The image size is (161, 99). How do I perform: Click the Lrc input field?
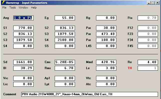pyautogui.click(x=23, y=84)
